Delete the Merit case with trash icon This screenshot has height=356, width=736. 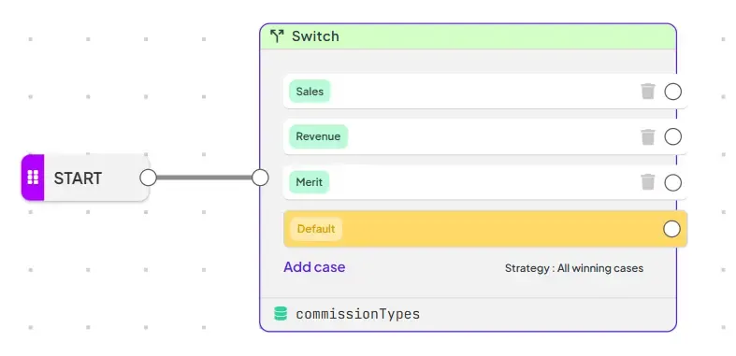[x=648, y=182]
